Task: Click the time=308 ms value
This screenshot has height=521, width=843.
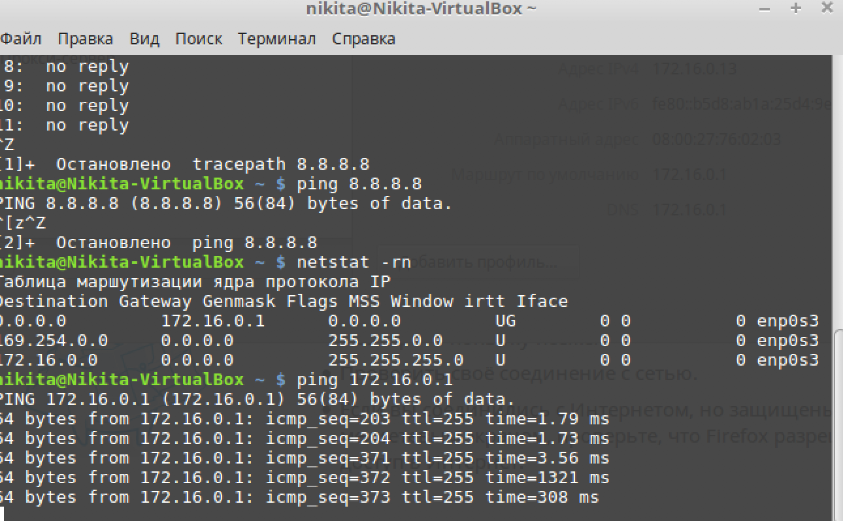Action: tap(542, 497)
